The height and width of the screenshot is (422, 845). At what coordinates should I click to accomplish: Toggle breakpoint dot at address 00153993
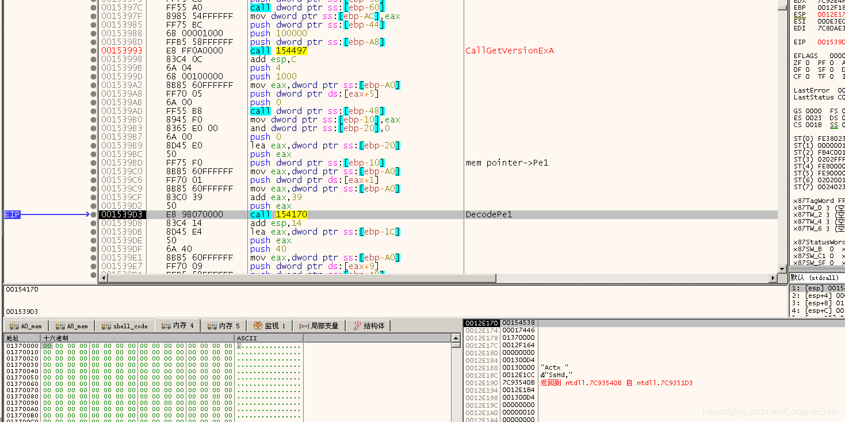pyautogui.click(x=93, y=51)
